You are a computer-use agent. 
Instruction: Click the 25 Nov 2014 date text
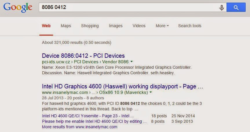tap(183, 116)
